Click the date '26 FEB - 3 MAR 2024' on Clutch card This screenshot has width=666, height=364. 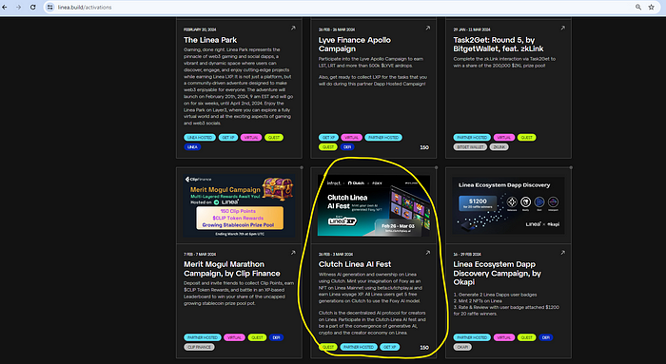(x=336, y=254)
